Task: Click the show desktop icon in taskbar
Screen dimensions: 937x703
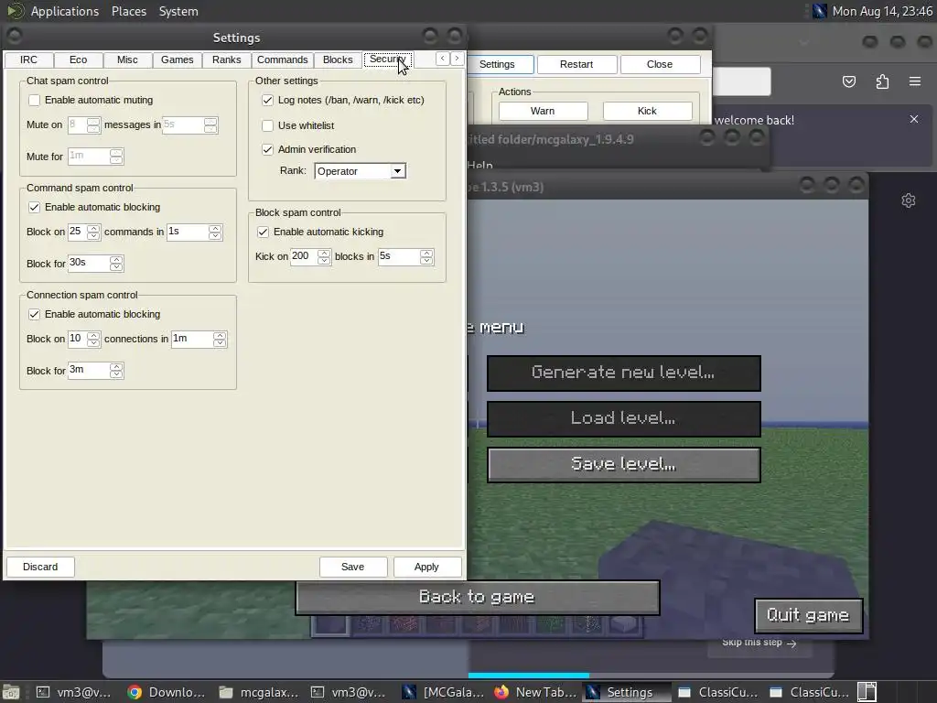Action: [x=11, y=692]
